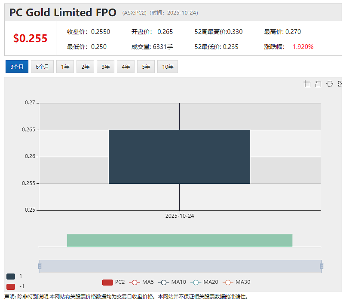Click the 最低价: 0.250 value
The width and height of the screenshot is (346, 304).
[87, 47]
